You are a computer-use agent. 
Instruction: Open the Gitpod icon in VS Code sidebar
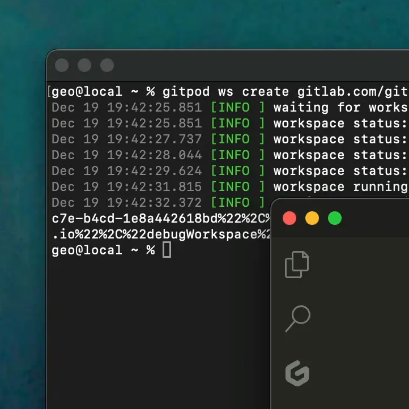tap(297, 373)
